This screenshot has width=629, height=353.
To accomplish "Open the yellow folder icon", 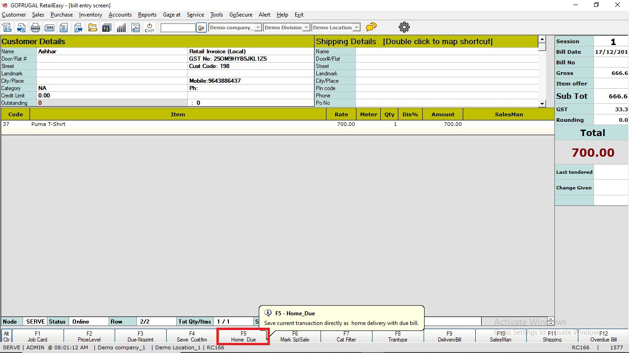I will click(x=93, y=28).
